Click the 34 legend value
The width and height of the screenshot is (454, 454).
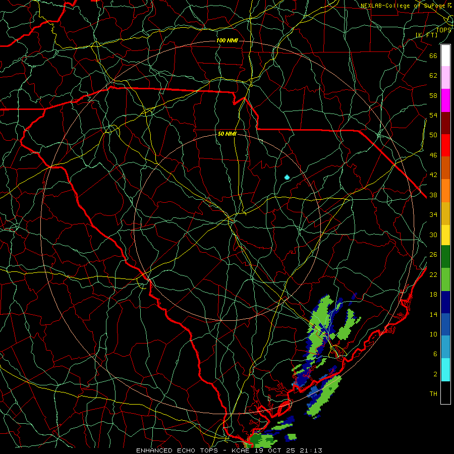tap(433, 215)
